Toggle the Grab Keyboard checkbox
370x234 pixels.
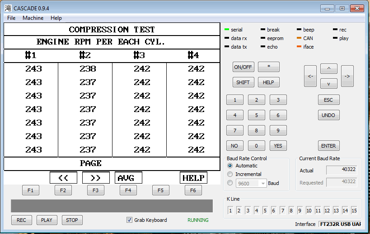pos(130,220)
